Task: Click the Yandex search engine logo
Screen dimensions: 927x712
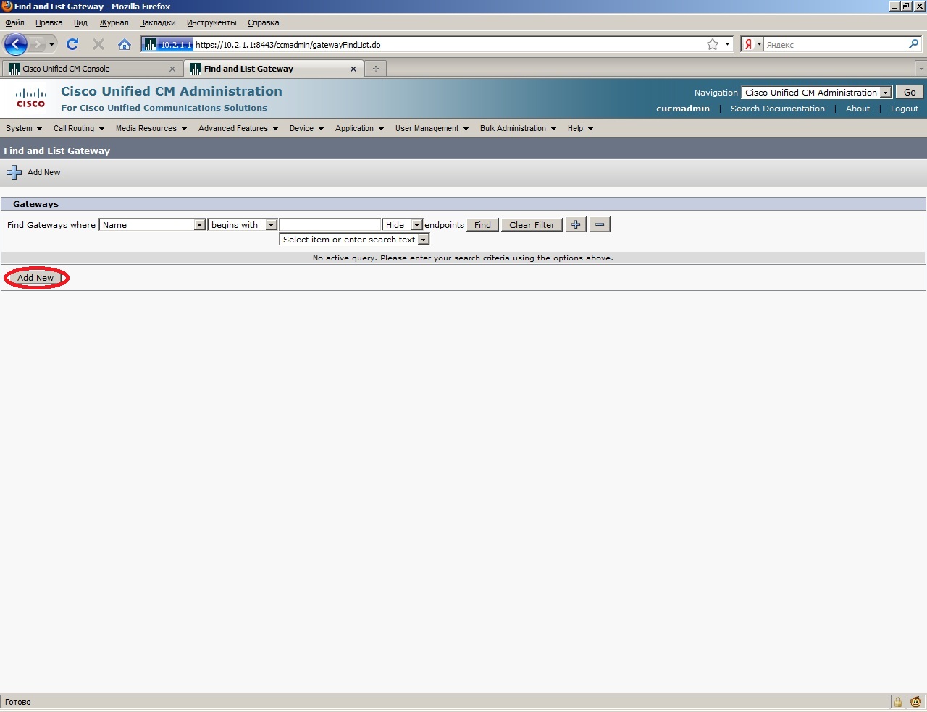Action: (x=749, y=44)
